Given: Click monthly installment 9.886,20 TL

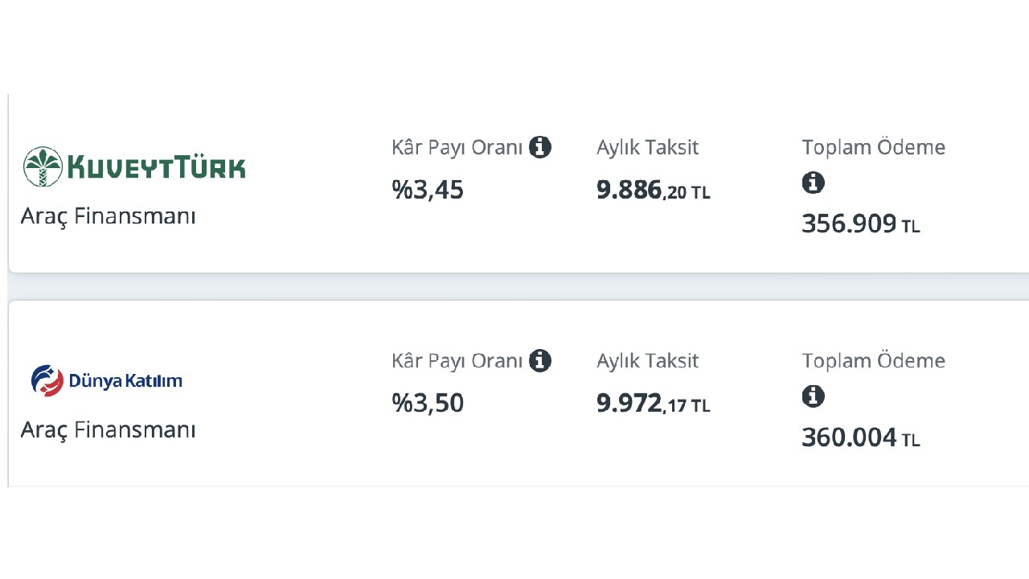Looking at the screenshot, I should (x=654, y=191).
